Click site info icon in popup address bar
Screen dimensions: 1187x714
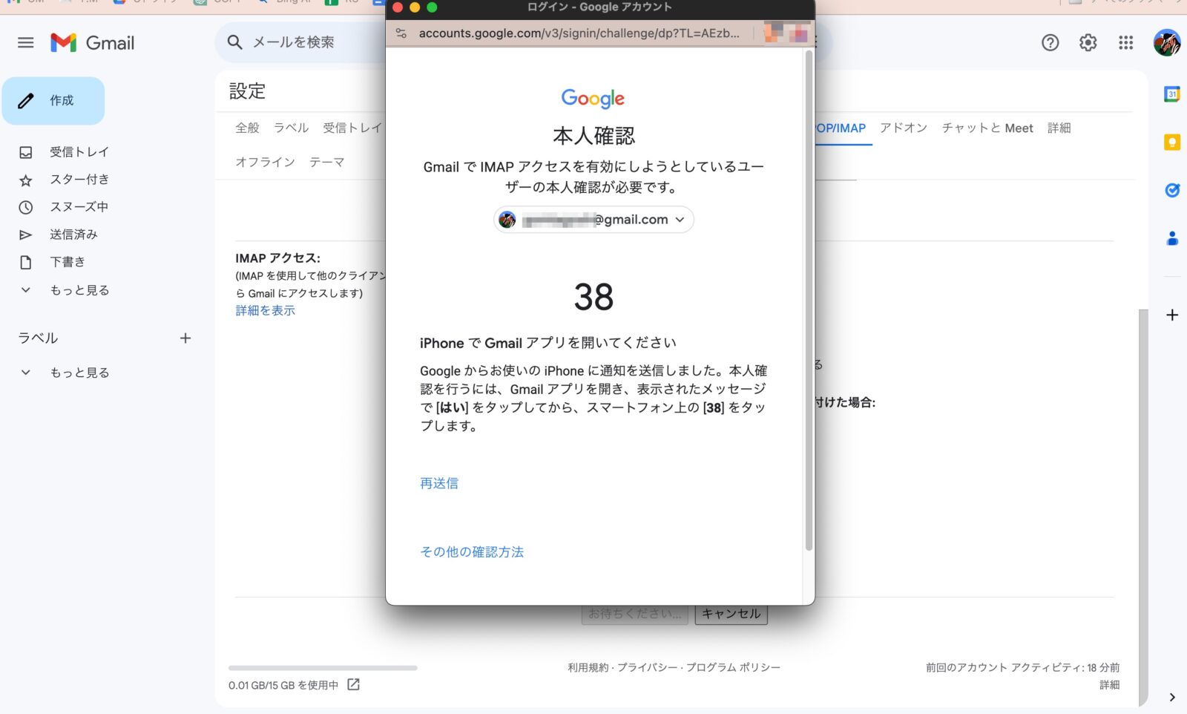[x=401, y=33]
